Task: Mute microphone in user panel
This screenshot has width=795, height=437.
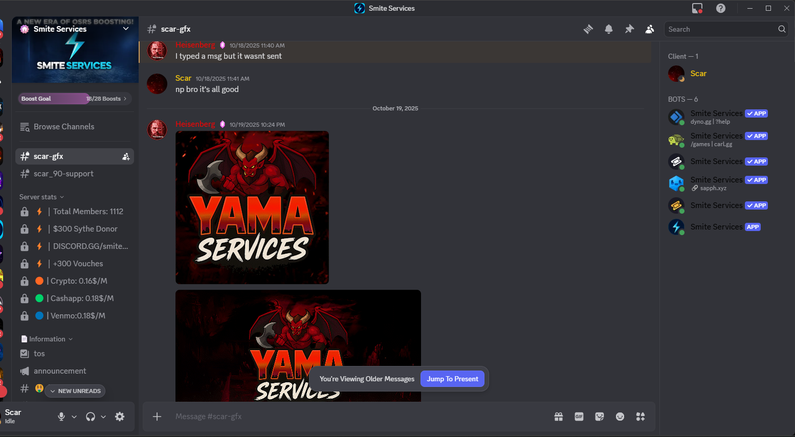Action: [x=61, y=417]
